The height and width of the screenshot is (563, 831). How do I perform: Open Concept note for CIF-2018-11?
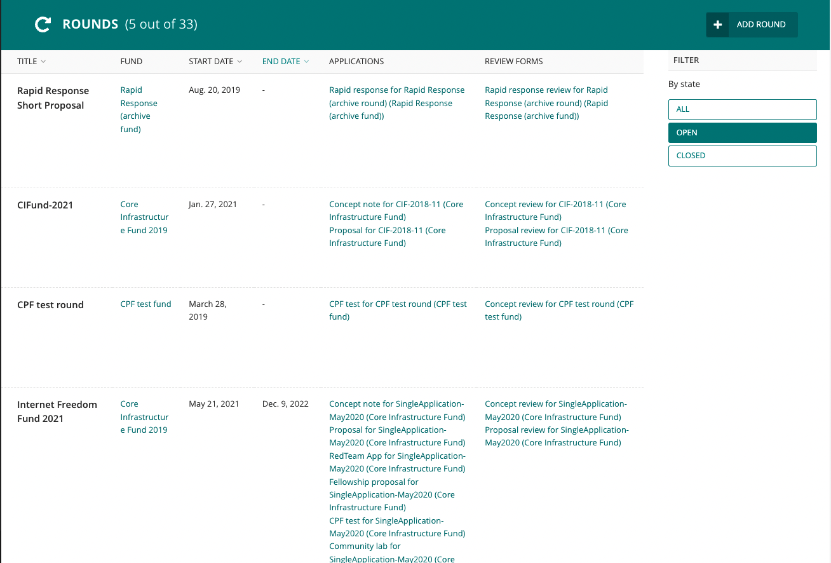tap(396, 210)
